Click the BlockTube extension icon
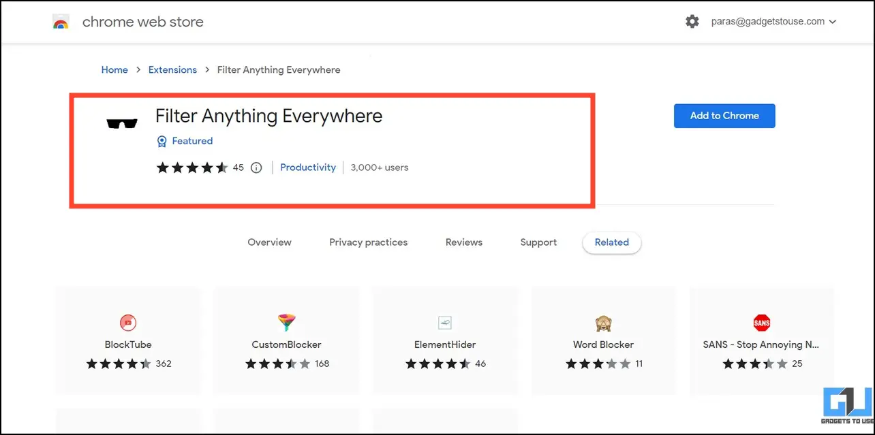 pos(128,323)
